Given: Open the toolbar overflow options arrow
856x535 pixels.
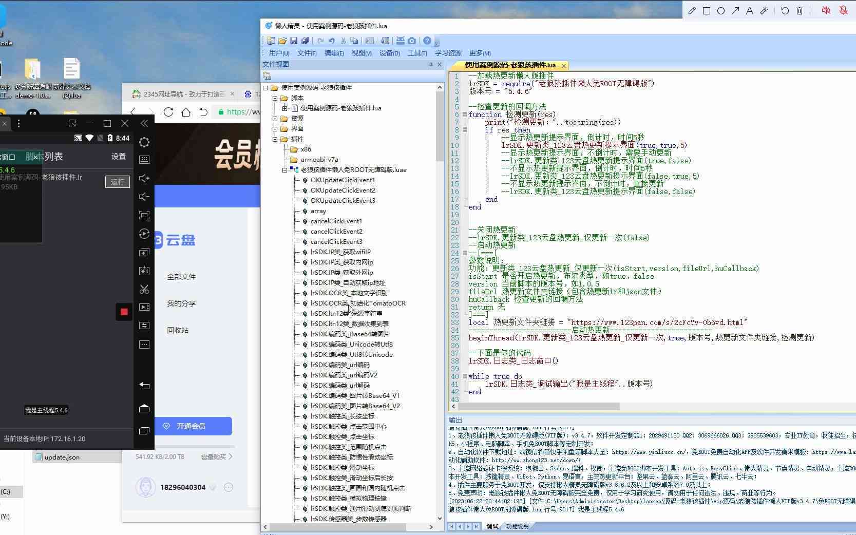Looking at the screenshot, I should click(x=437, y=42).
